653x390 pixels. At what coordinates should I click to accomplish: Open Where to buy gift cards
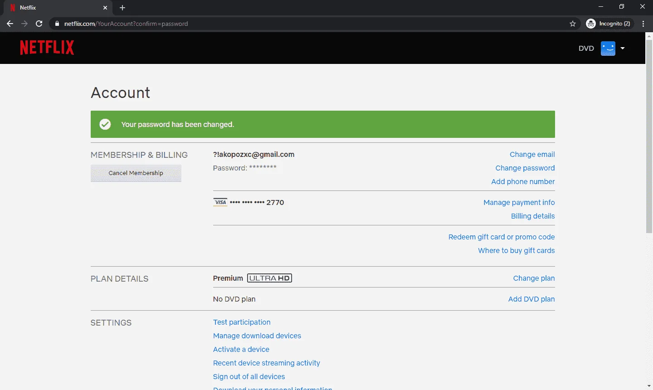(x=517, y=250)
